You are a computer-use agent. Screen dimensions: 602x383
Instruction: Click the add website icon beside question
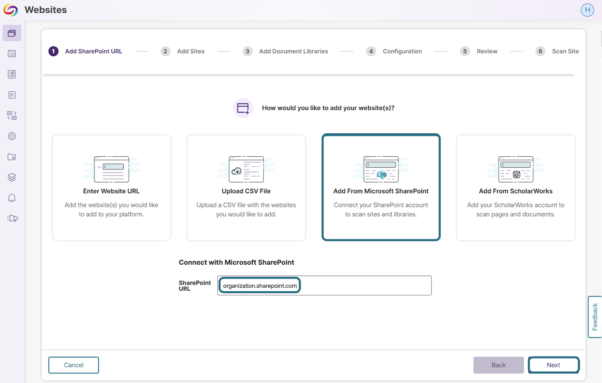click(x=243, y=108)
